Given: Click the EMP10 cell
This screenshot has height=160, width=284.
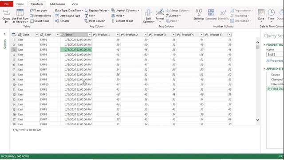Looking at the screenshot, I should (x=50, y=84).
